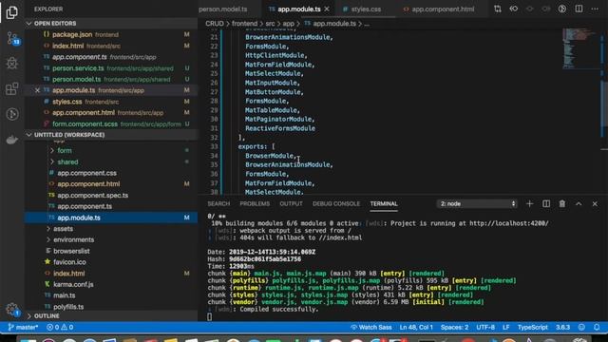
Task: Kill terminal with trash icon
Action: click(561, 203)
